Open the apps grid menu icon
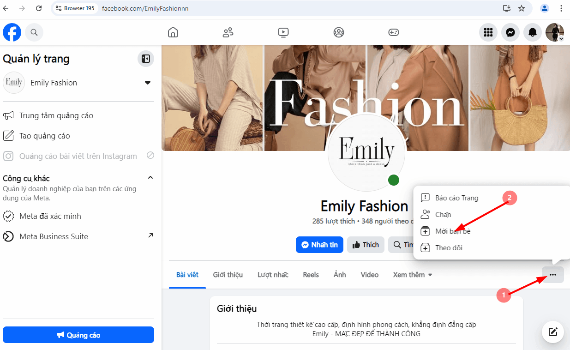 pos(488,32)
